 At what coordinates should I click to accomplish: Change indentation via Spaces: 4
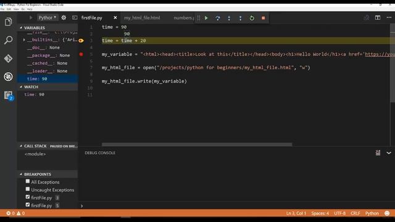[x=320, y=213]
